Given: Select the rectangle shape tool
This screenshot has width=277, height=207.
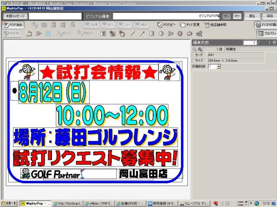Looking at the screenshot, I should tap(151, 34).
